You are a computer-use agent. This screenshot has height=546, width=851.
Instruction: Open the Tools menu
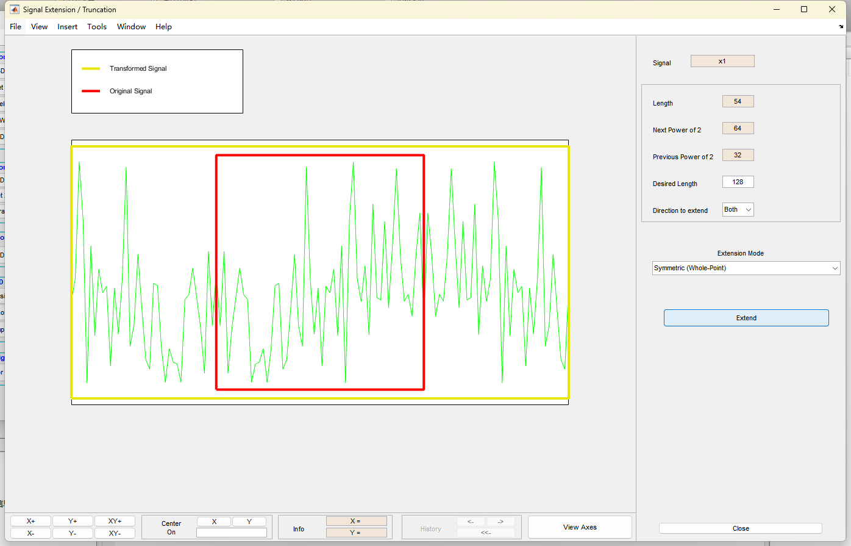coord(96,26)
